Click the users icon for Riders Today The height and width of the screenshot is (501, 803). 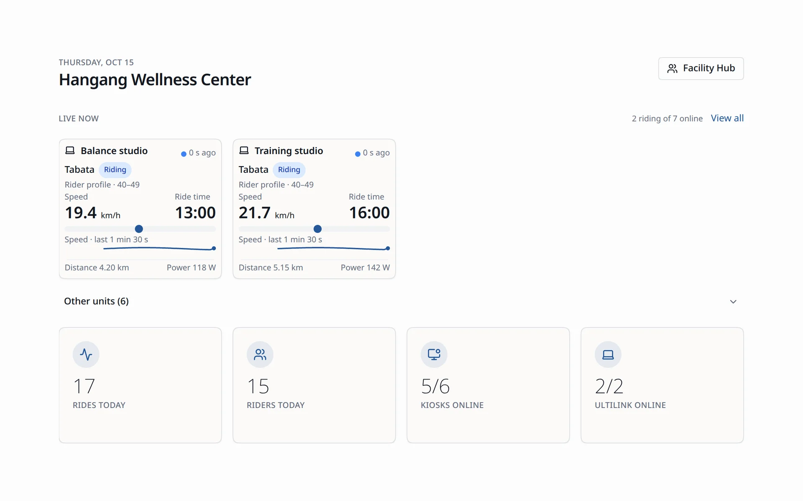point(260,354)
